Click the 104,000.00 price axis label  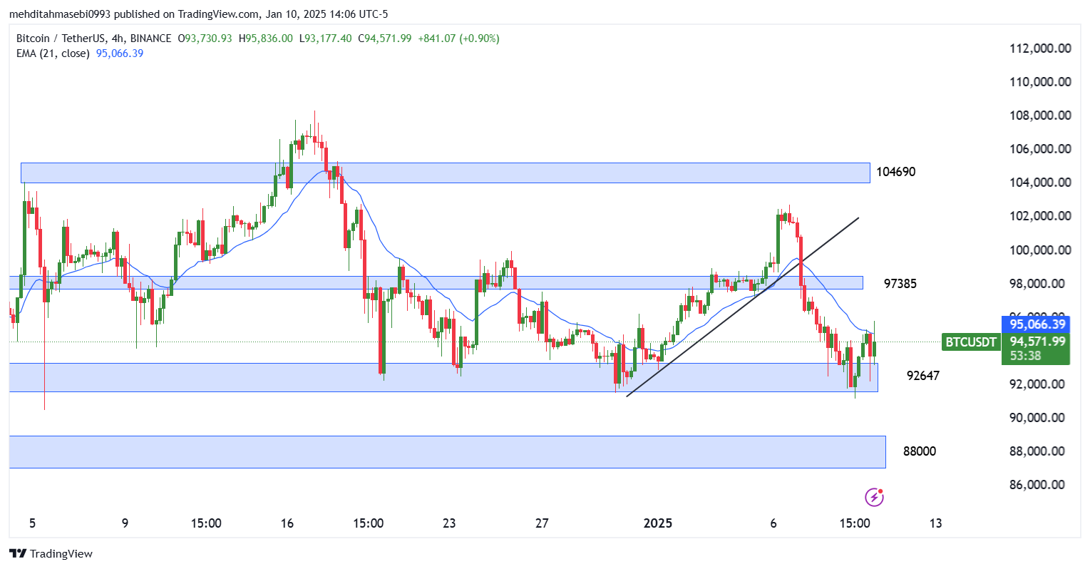click(x=1041, y=183)
